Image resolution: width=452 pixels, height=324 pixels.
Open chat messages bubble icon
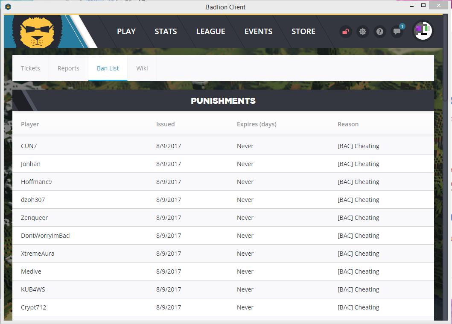click(x=397, y=32)
